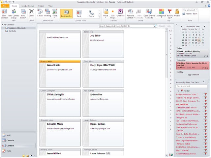This screenshot has height=158, width=211.
Task: Minimize the navigation pane
Action: (34, 24)
